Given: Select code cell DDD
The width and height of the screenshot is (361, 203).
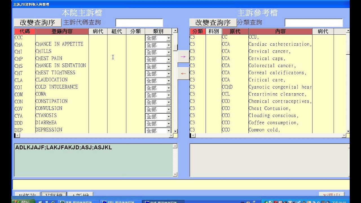Looking at the screenshot, I should [x=19, y=123].
